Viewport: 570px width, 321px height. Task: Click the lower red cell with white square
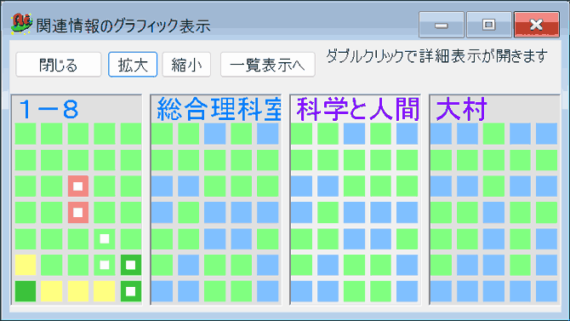point(78,213)
